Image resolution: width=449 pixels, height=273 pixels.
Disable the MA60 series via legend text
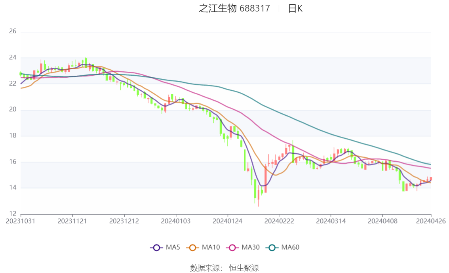(290, 248)
